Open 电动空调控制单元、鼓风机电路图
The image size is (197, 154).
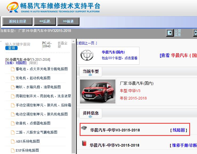[42, 114]
